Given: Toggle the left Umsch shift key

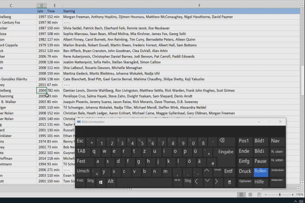Looking at the screenshot, I should pos(83,172).
